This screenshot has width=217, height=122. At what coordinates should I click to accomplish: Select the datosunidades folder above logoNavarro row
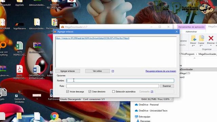pyautogui.click(x=37, y=22)
